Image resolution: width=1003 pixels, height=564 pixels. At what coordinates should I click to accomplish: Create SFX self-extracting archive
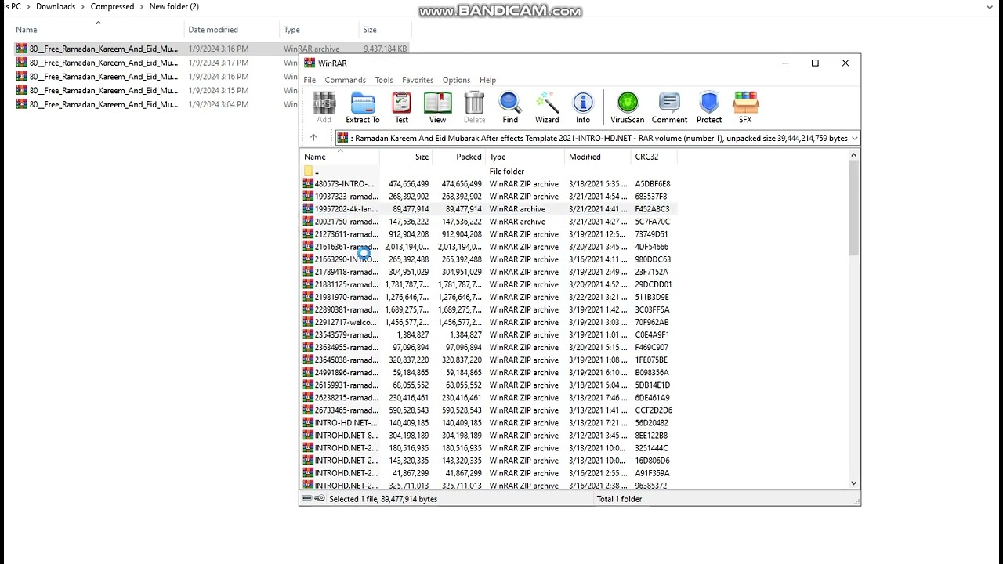coord(745,107)
